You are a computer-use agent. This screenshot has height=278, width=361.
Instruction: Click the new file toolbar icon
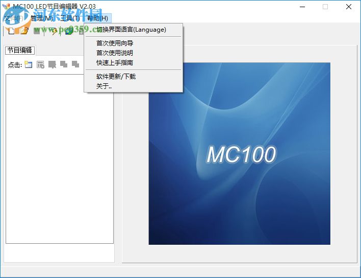[x=12, y=31]
